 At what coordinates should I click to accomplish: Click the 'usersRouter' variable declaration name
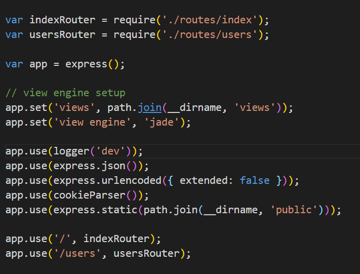pos(62,34)
